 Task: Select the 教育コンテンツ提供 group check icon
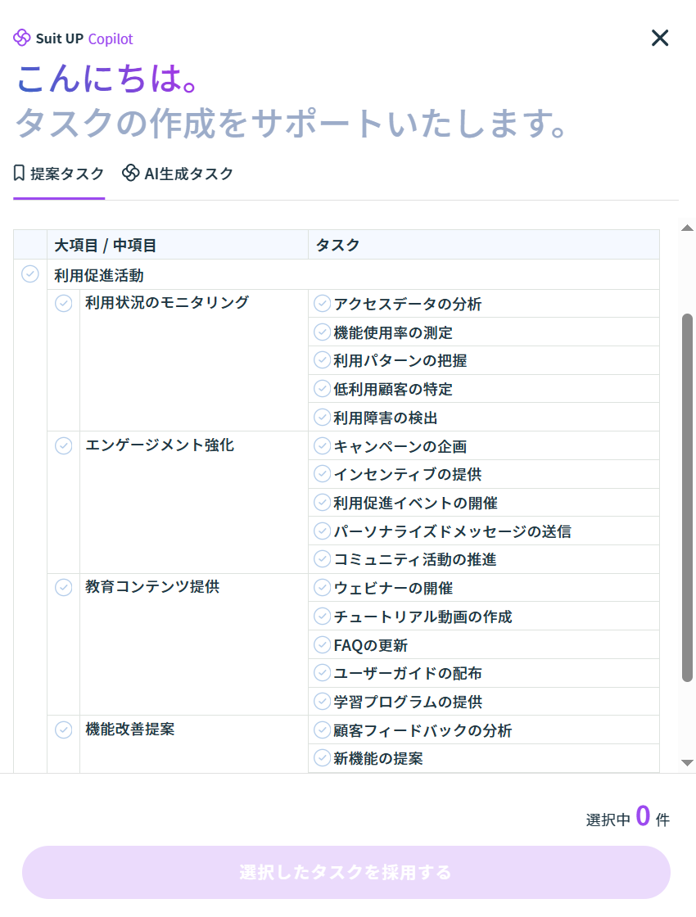tap(64, 587)
